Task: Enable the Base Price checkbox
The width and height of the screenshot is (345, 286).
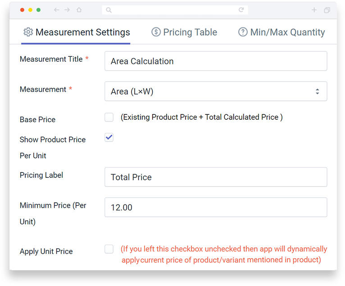Action: pyautogui.click(x=109, y=117)
